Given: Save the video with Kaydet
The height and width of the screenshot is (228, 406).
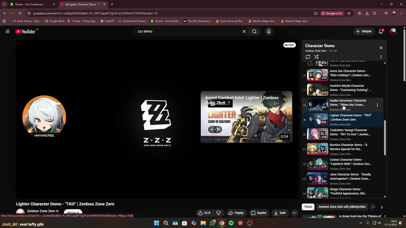Looking at the screenshot, I should 259,213.
